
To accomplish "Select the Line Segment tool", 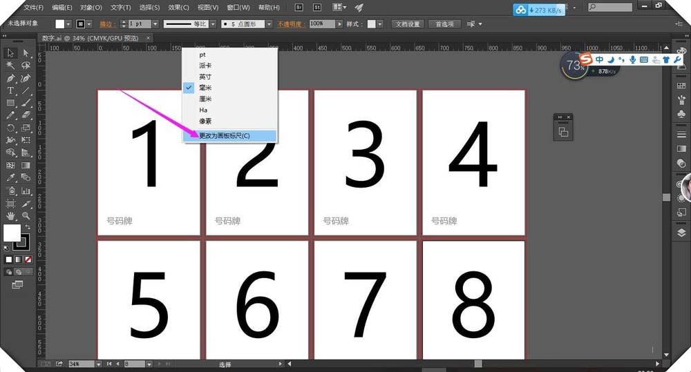I will 26,90.
